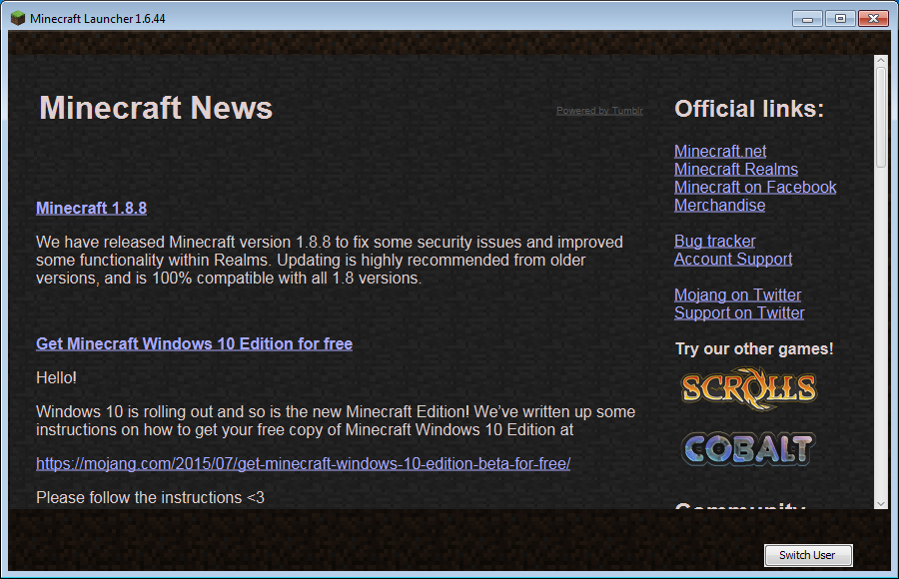The height and width of the screenshot is (579, 899).
Task: Open the Minecraft Realms link
Action: point(736,169)
